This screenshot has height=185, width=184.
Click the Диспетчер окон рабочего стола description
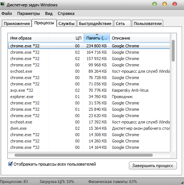[141, 128]
